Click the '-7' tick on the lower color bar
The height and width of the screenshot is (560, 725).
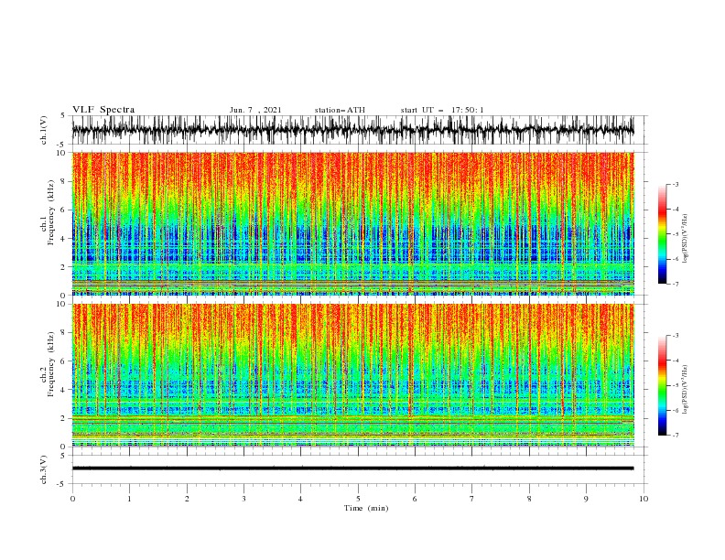(676, 435)
